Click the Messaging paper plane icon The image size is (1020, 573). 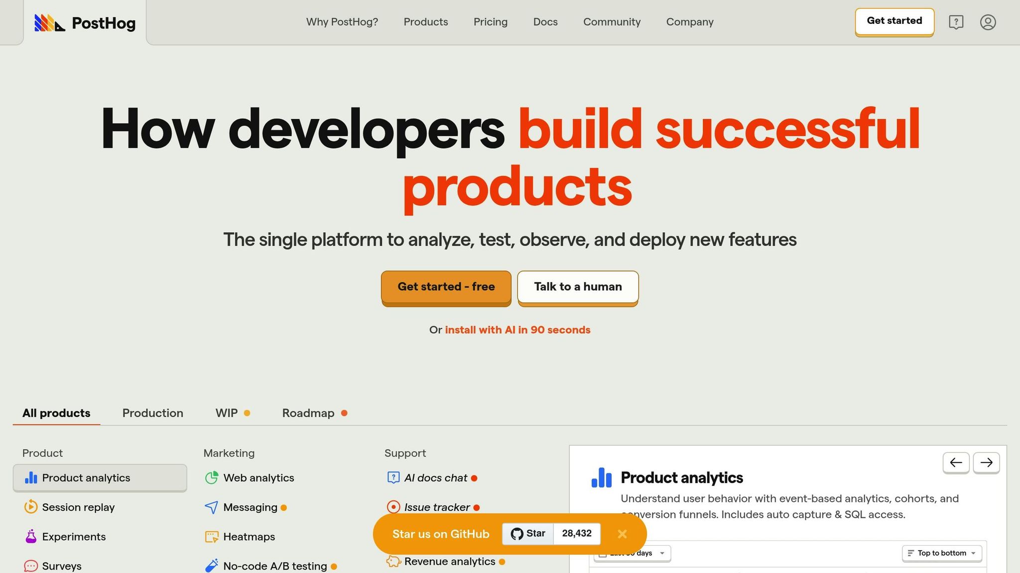212,507
